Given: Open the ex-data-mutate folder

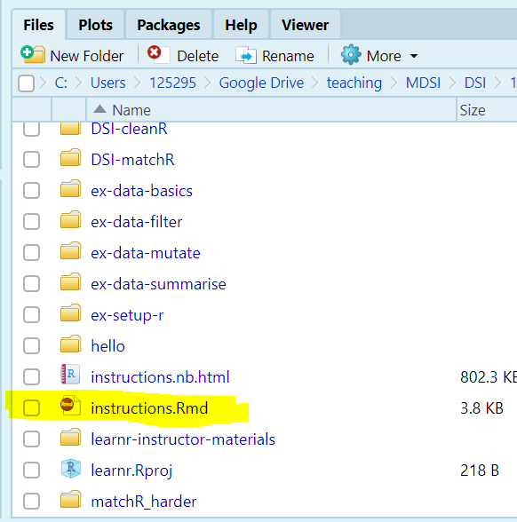Looking at the screenshot, I should [146, 253].
